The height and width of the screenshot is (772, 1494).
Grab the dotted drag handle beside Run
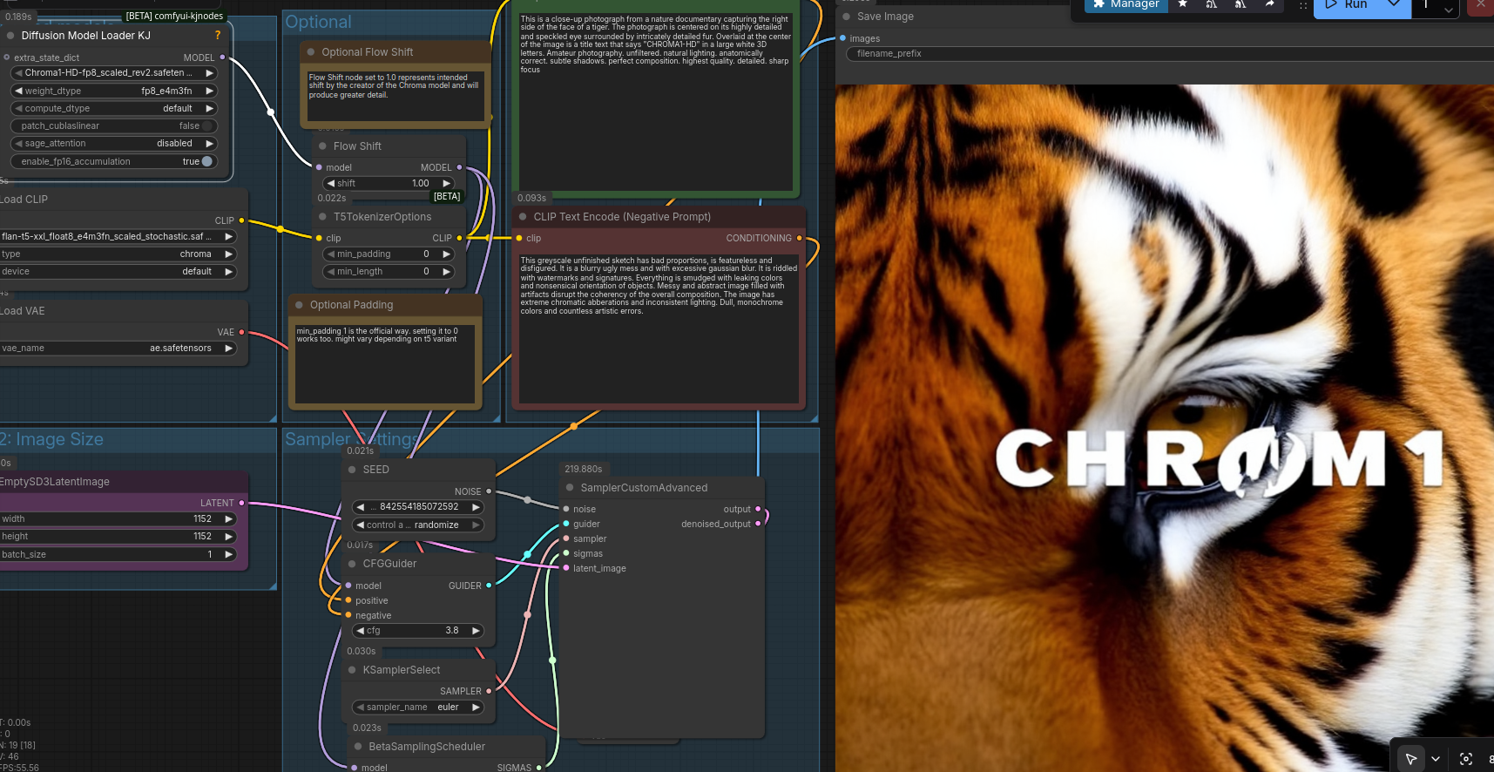pos(1303,5)
